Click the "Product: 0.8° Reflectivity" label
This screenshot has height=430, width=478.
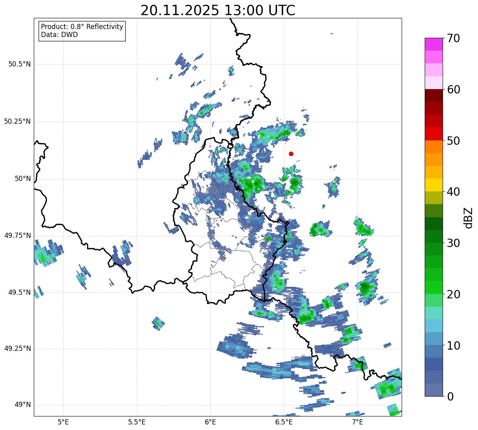[x=82, y=27]
